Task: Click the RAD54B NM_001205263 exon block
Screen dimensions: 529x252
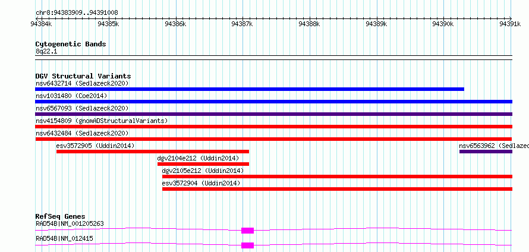Action: tap(247, 231)
